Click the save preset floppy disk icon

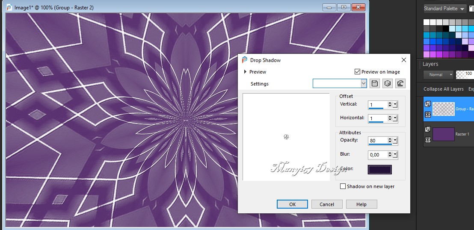coord(375,83)
